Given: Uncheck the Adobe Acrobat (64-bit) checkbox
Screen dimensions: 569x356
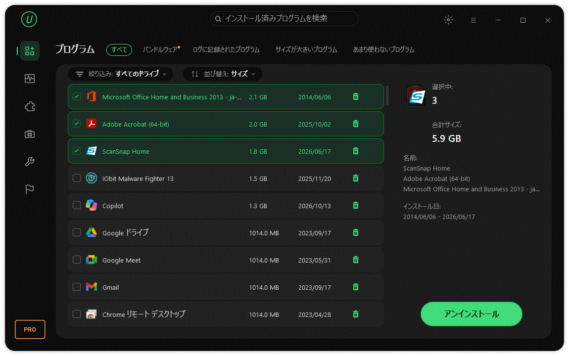Looking at the screenshot, I should (77, 124).
